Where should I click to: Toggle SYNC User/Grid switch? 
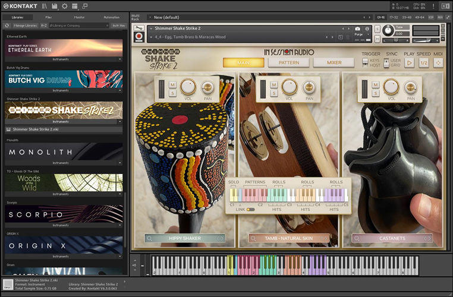(x=386, y=62)
